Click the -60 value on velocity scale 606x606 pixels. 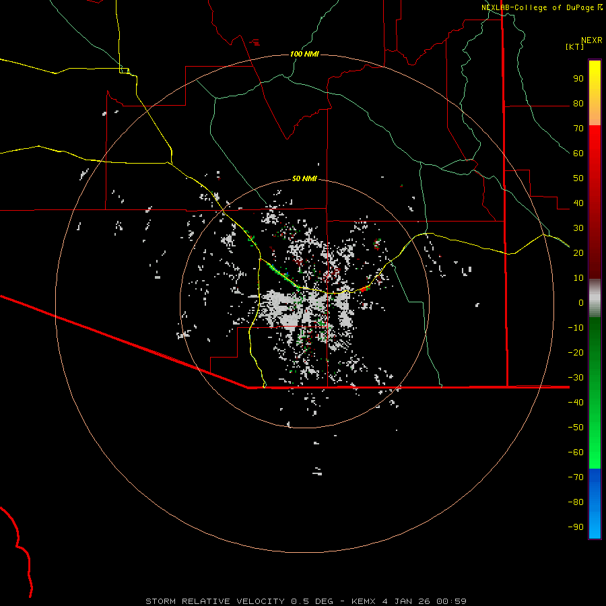(576, 452)
